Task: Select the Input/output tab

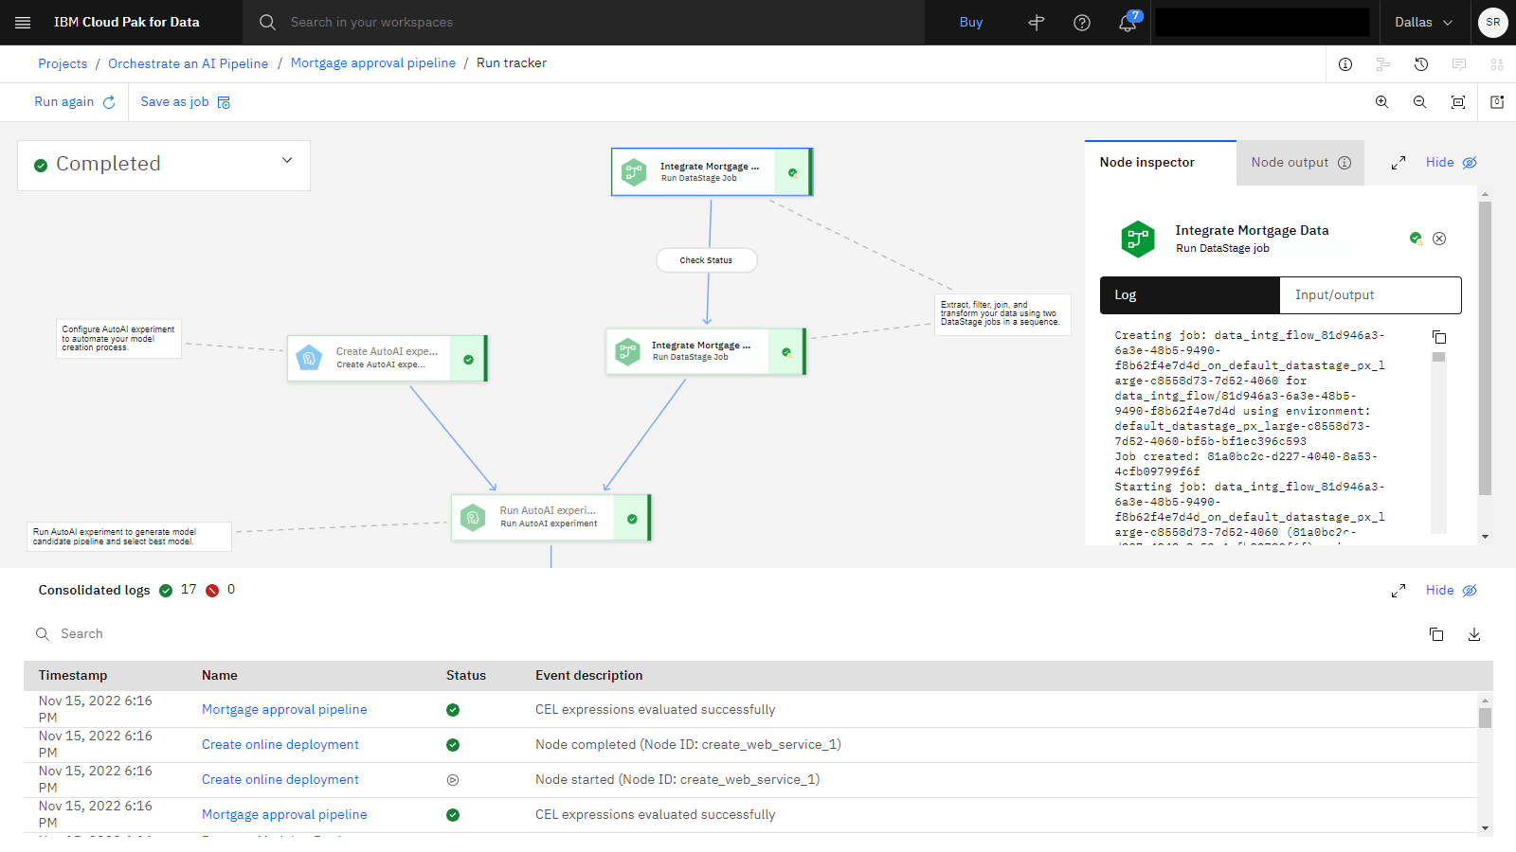Action: [1370, 295]
